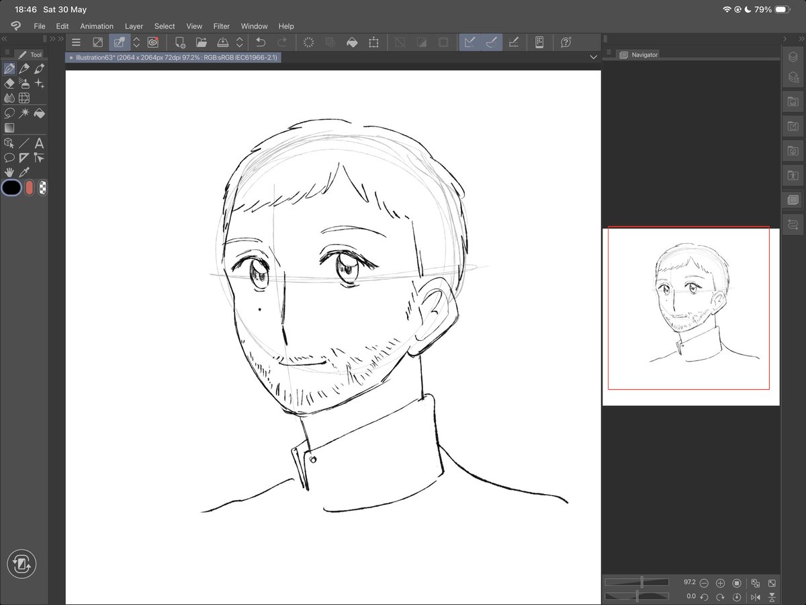Select the Text tool

pos(39,143)
